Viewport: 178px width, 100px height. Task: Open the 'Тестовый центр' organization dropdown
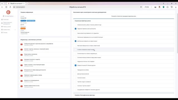click(8, 16)
